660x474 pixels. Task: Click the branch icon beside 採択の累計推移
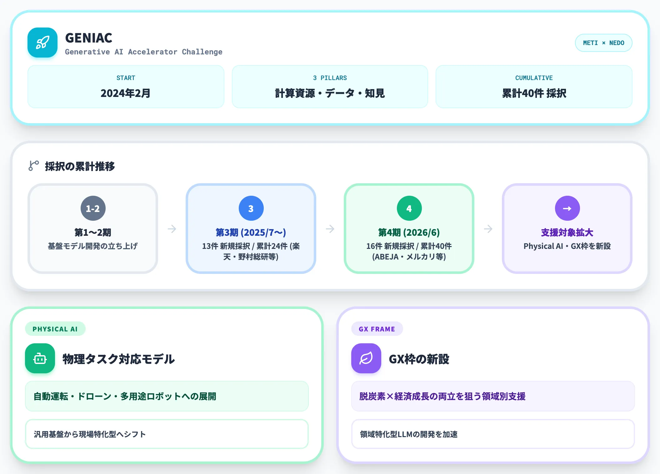click(x=34, y=166)
